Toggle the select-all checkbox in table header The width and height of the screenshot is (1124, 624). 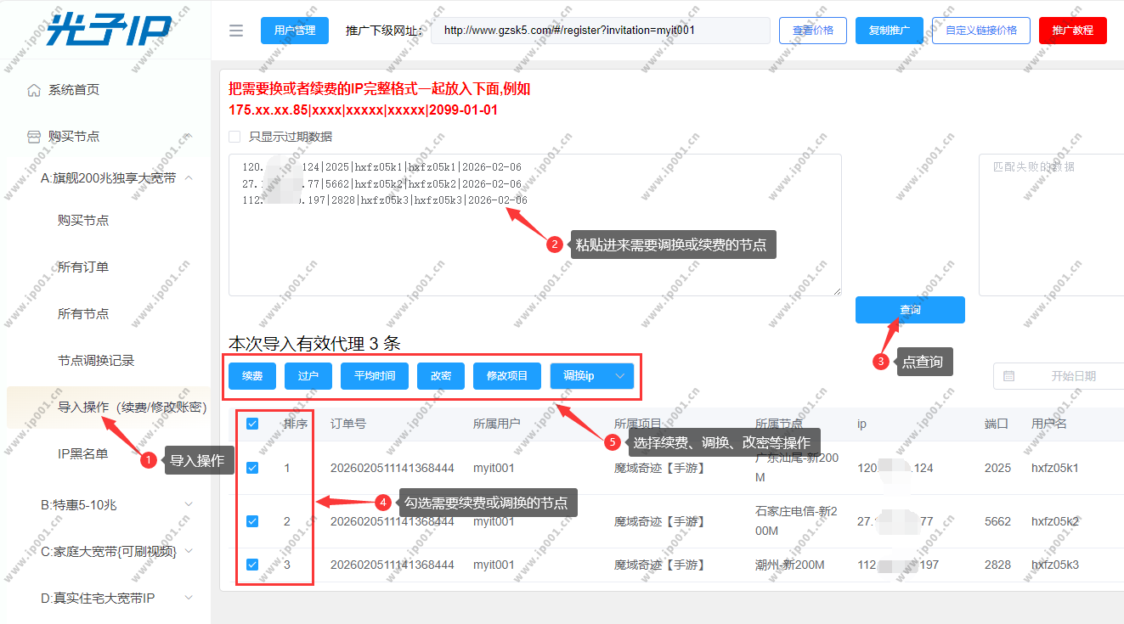click(252, 424)
